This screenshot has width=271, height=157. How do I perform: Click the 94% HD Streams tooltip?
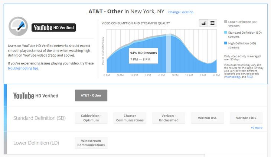click(143, 56)
